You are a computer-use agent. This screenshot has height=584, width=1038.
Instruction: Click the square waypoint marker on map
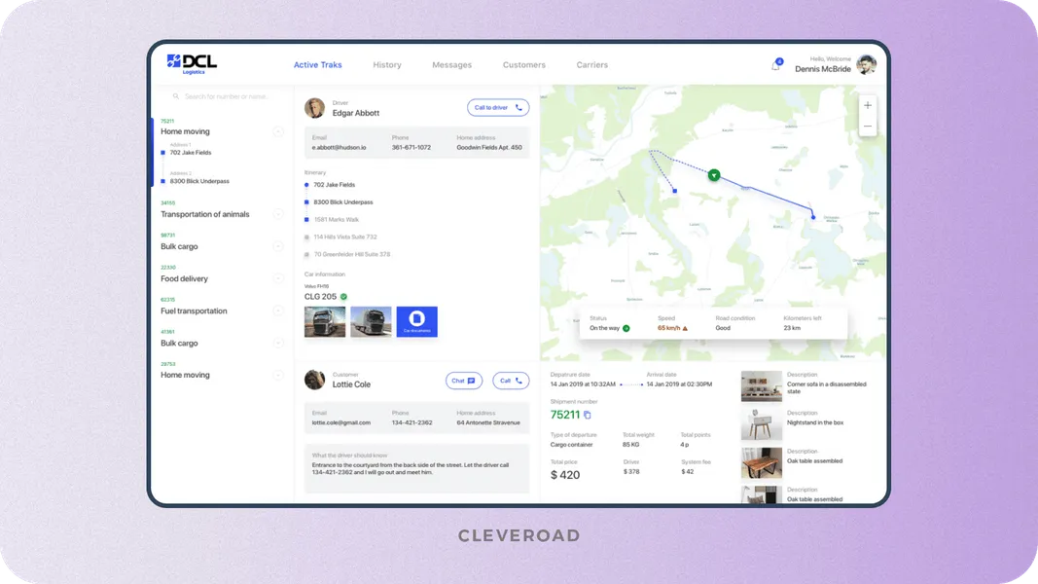tap(674, 191)
